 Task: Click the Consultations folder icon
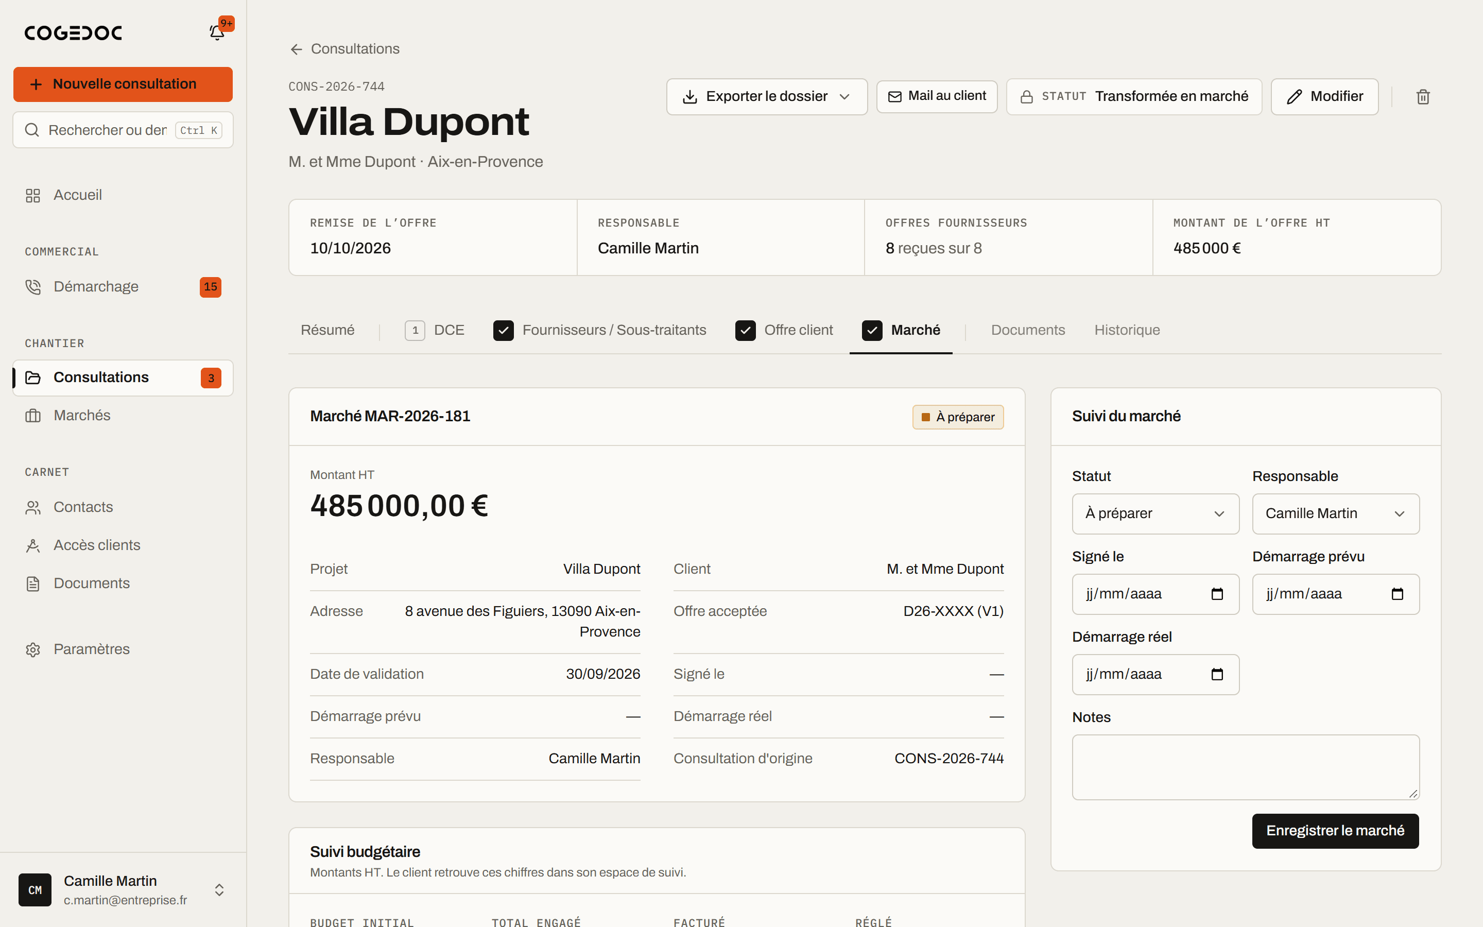(x=33, y=377)
